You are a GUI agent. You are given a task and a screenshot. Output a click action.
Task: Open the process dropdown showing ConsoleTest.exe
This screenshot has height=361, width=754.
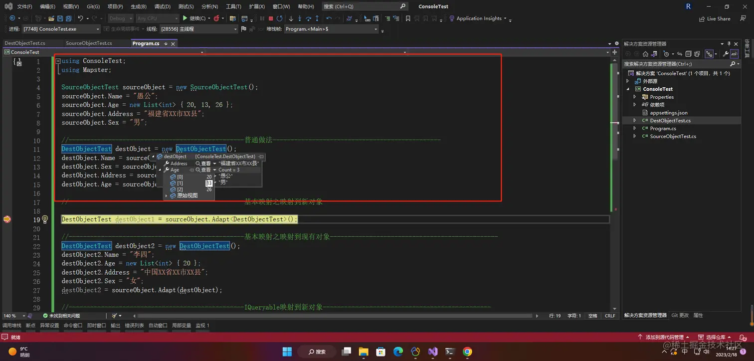[61, 29]
